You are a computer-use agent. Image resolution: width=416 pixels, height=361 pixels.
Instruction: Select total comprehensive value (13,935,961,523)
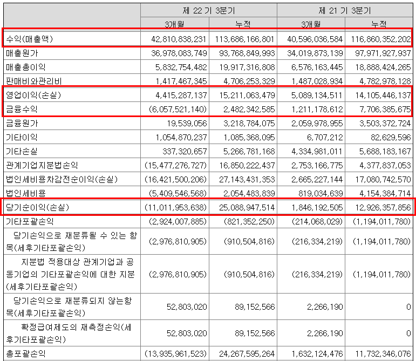175,354
